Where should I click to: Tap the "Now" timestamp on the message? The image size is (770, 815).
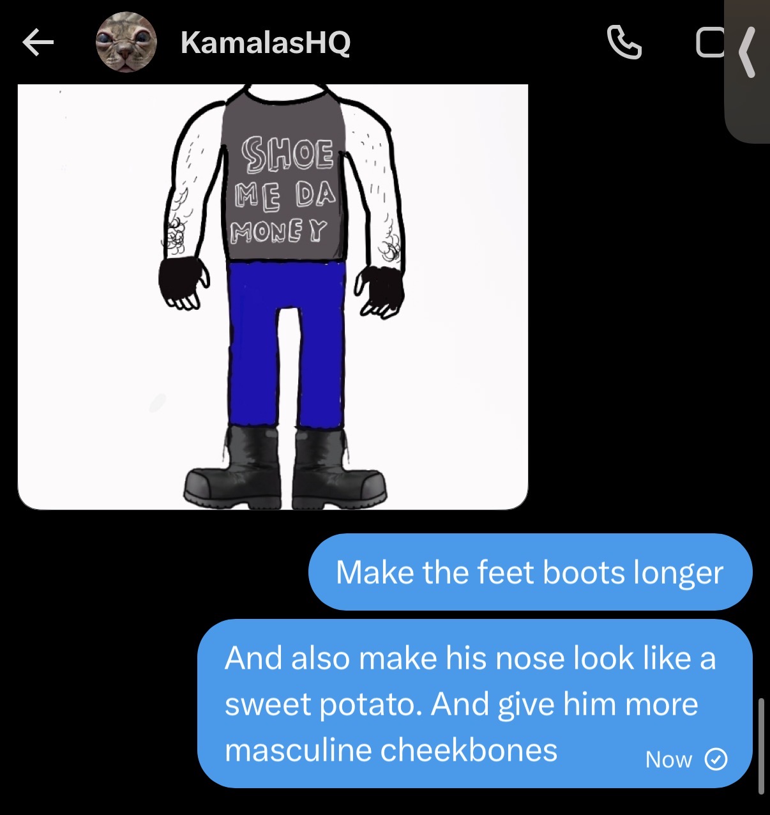(x=668, y=759)
